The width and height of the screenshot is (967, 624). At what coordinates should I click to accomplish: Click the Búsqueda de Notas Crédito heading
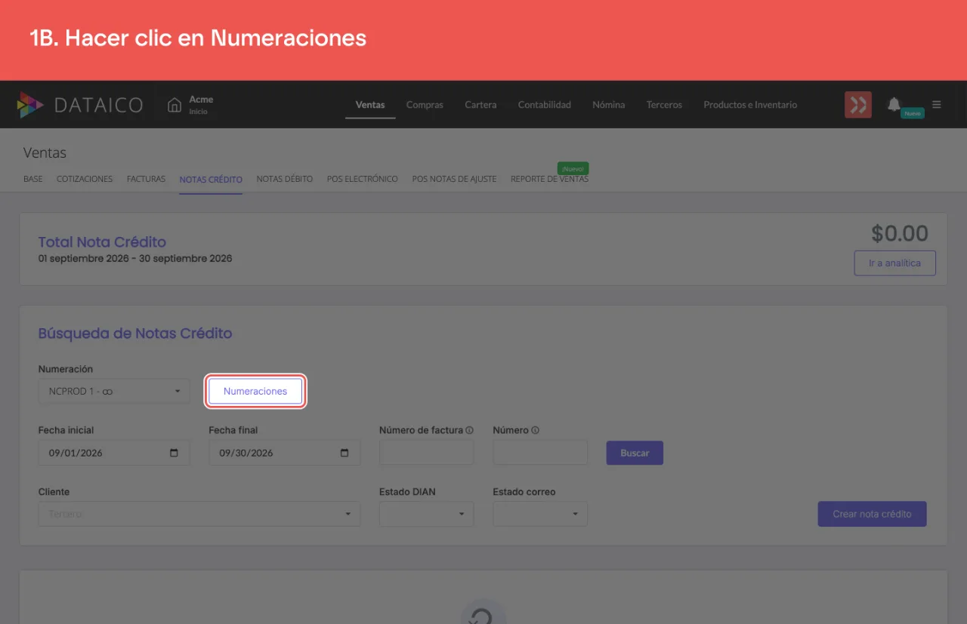(135, 333)
